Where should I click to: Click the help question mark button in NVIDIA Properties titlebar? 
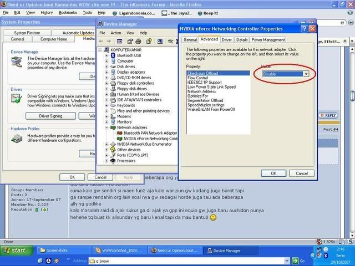click(x=305, y=29)
